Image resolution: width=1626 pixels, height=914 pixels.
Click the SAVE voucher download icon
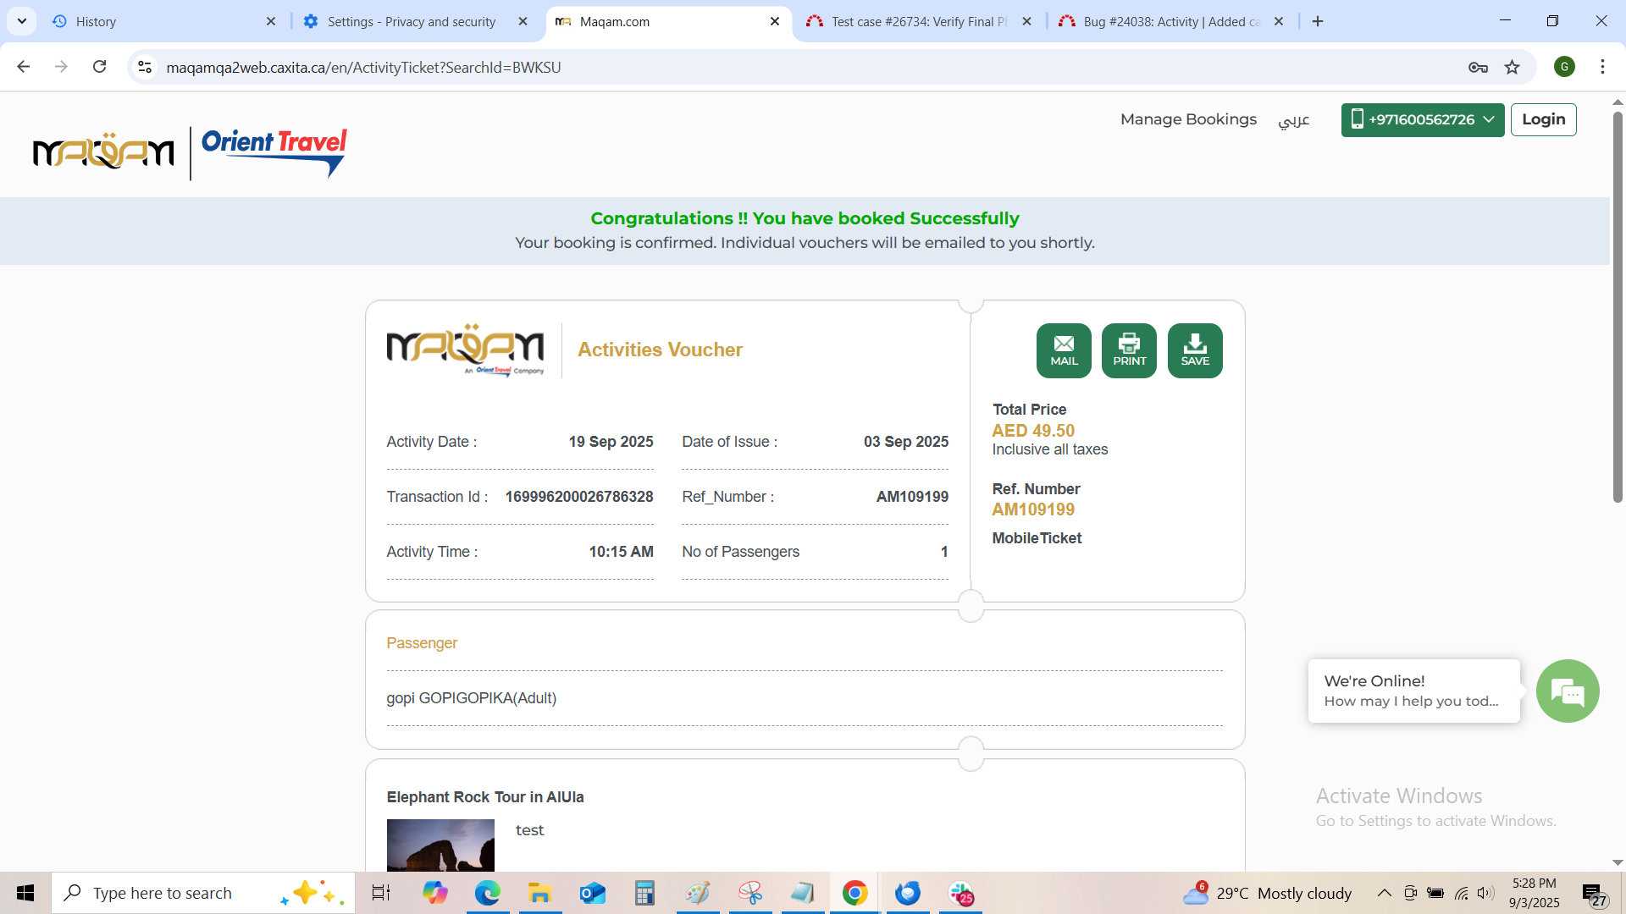[x=1195, y=350]
